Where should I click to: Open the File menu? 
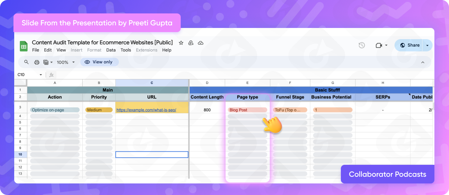coord(36,50)
